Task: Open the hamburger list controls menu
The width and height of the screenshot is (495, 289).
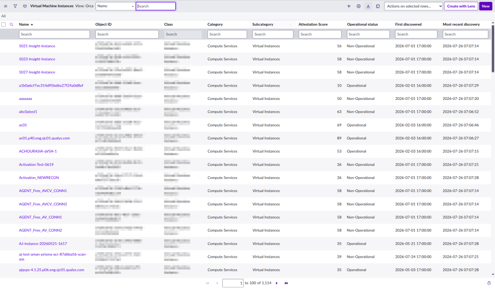Action: 5,6
